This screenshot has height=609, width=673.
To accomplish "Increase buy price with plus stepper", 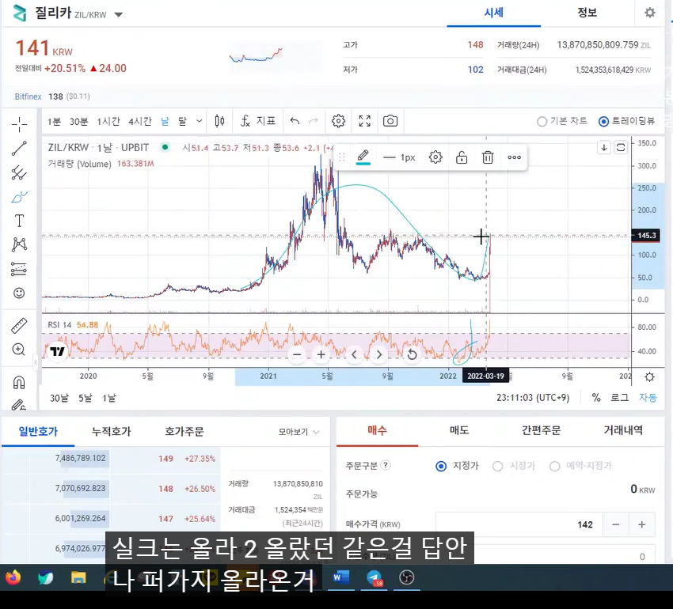I will (641, 524).
